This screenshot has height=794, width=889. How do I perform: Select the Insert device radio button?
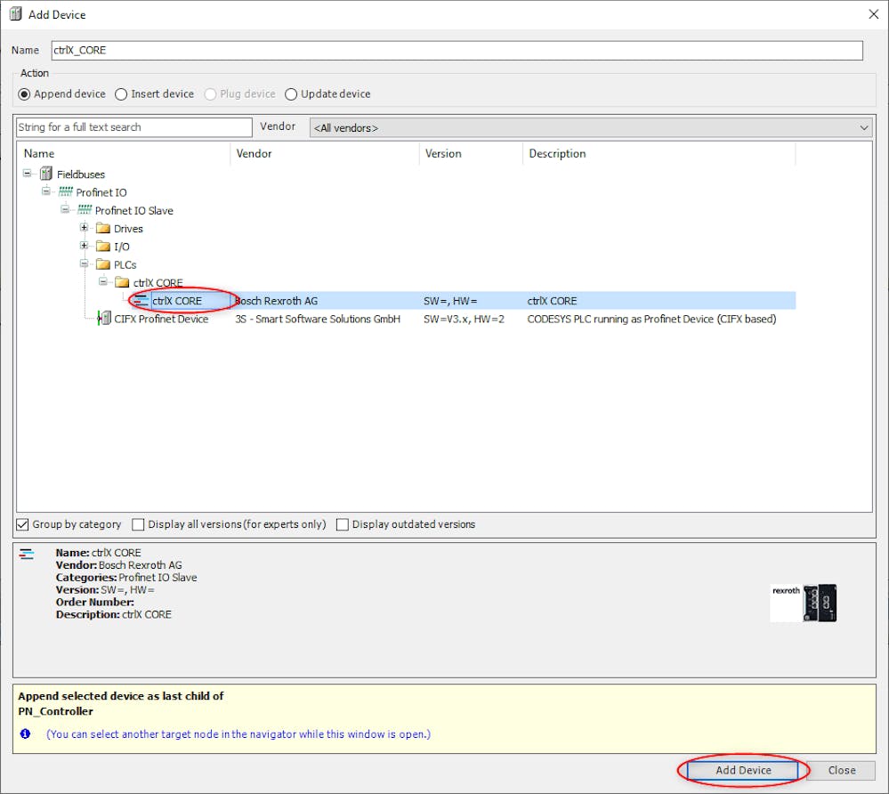click(x=121, y=94)
